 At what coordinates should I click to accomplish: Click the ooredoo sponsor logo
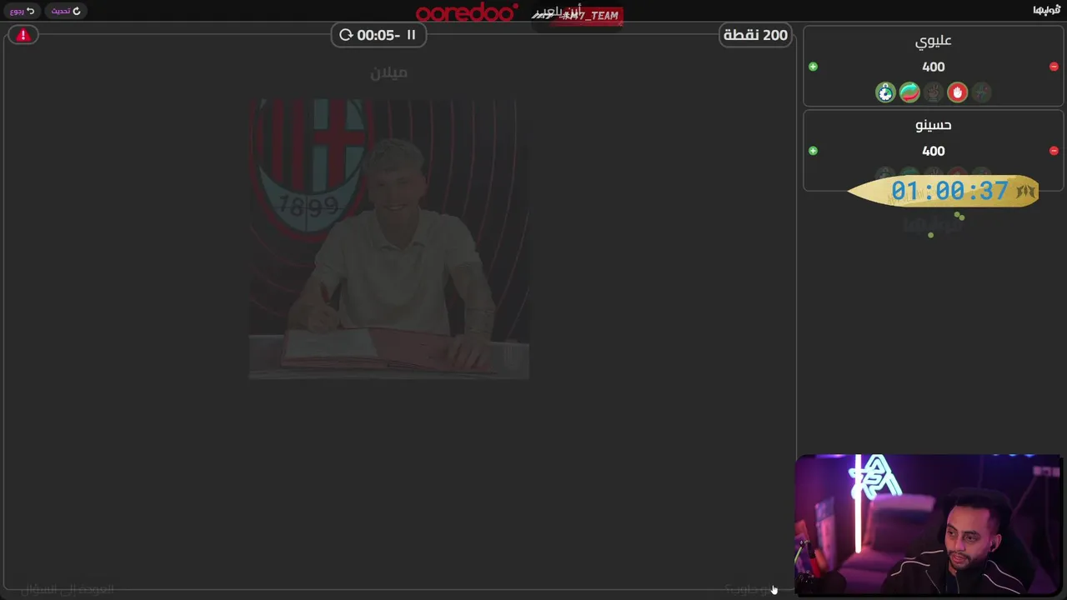[x=467, y=12]
